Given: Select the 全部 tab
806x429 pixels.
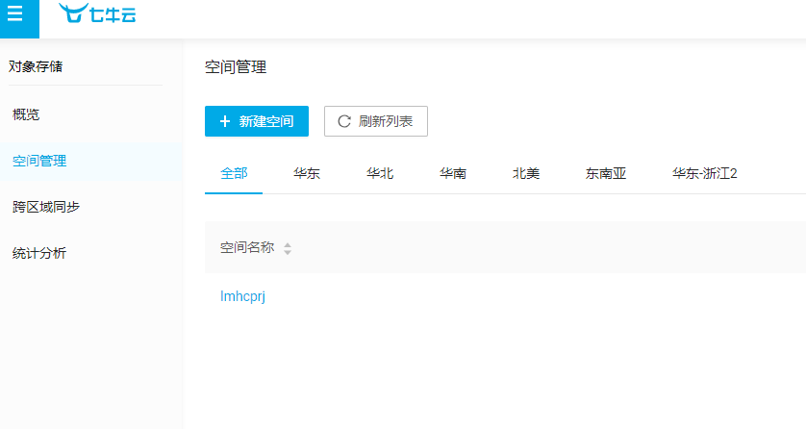Looking at the screenshot, I should (x=234, y=174).
